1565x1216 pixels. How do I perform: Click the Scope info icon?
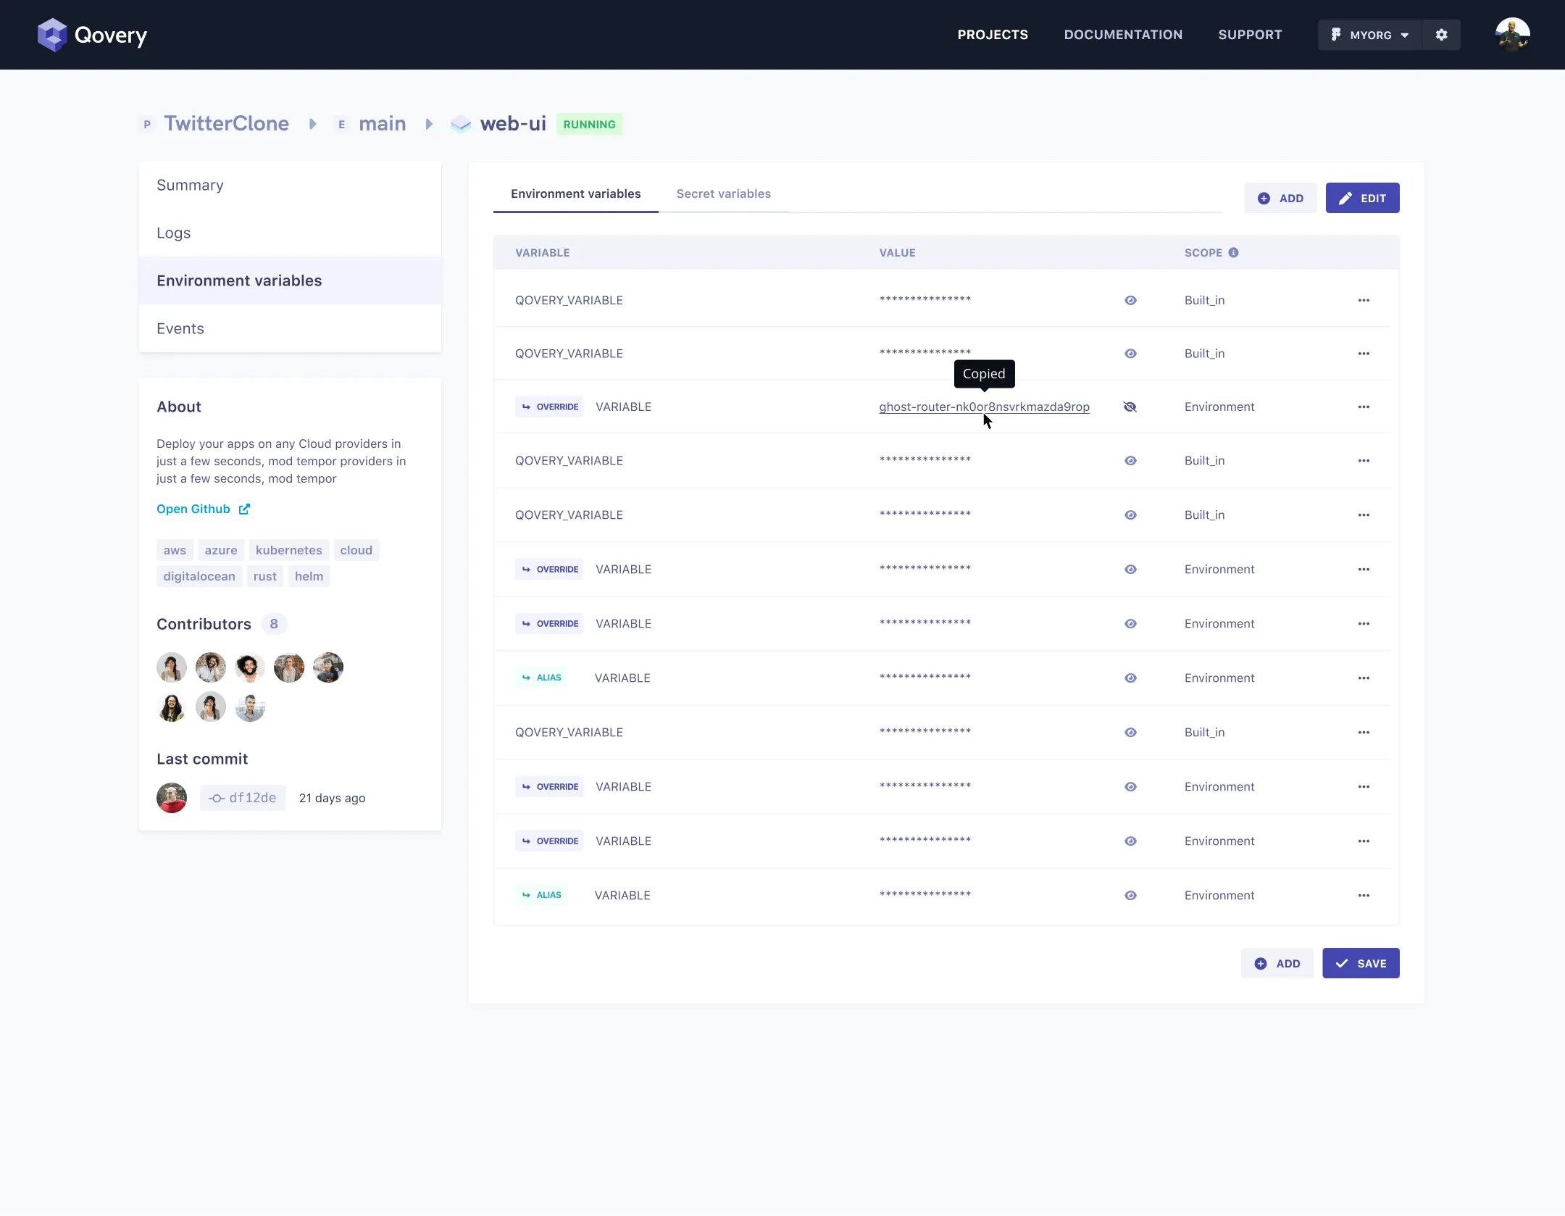[x=1233, y=252]
